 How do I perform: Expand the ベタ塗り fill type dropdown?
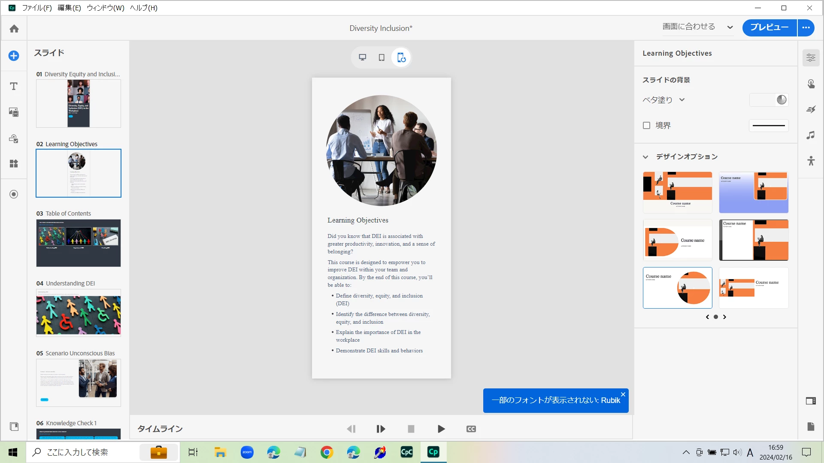[663, 100]
